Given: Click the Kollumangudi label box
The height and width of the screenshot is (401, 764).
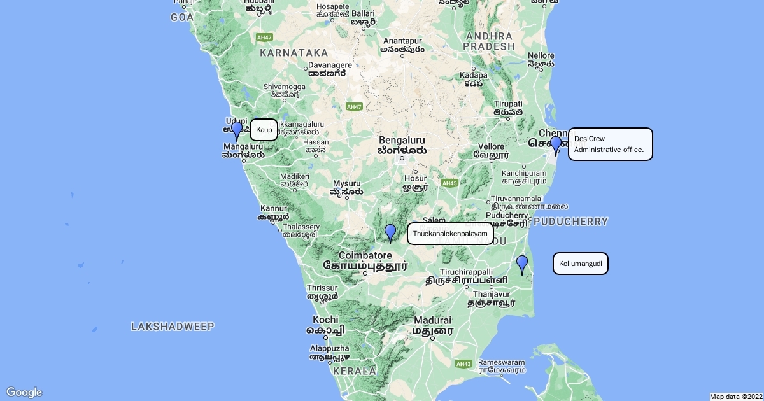Looking at the screenshot, I should pyautogui.click(x=581, y=264).
